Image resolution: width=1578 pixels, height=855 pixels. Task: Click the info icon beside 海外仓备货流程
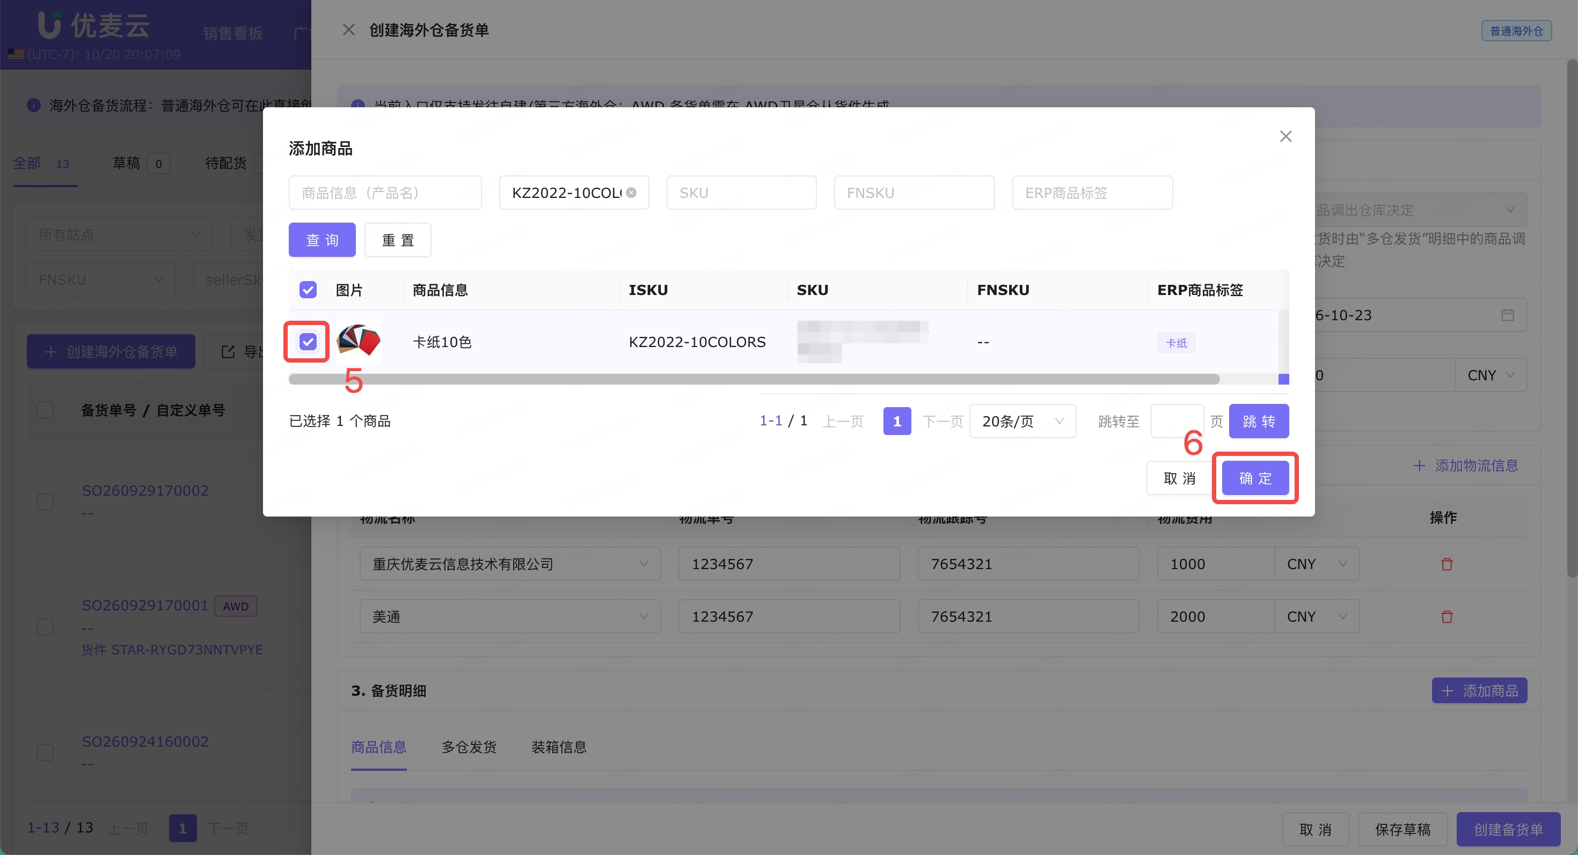pyautogui.click(x=34, y=105)
